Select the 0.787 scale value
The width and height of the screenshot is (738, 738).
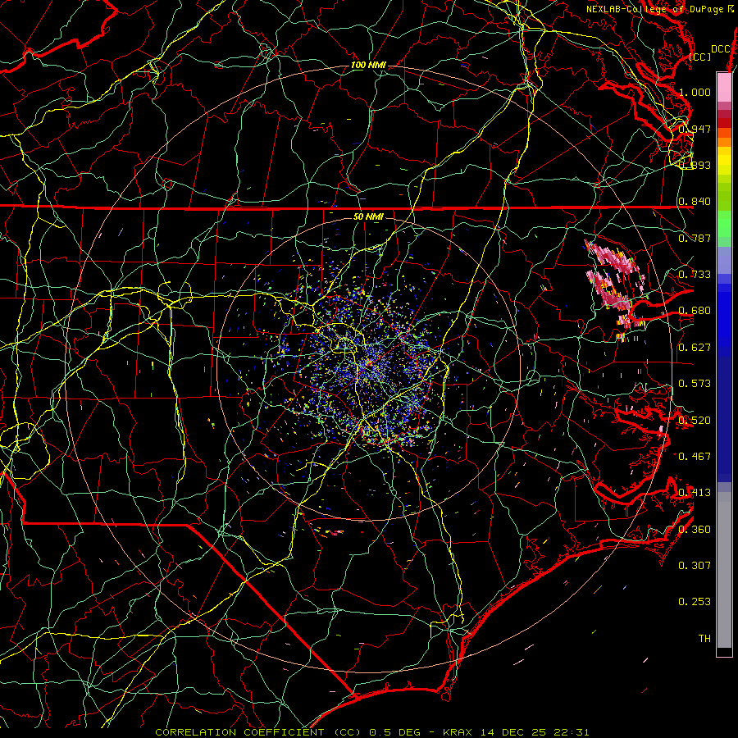[695, 238]
